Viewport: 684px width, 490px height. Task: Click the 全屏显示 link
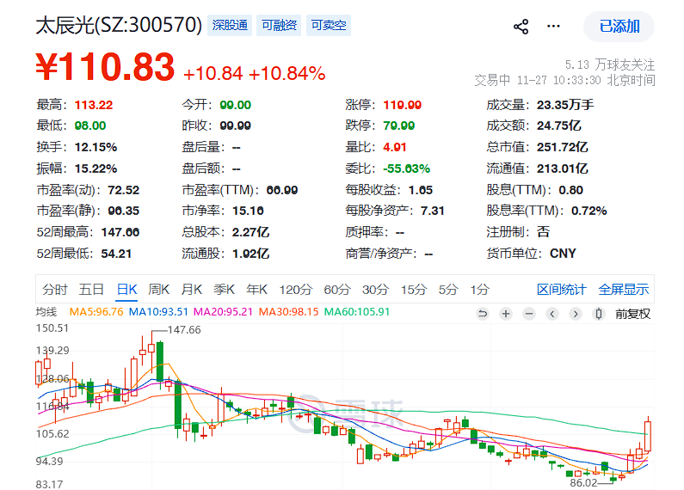[624, 290]
